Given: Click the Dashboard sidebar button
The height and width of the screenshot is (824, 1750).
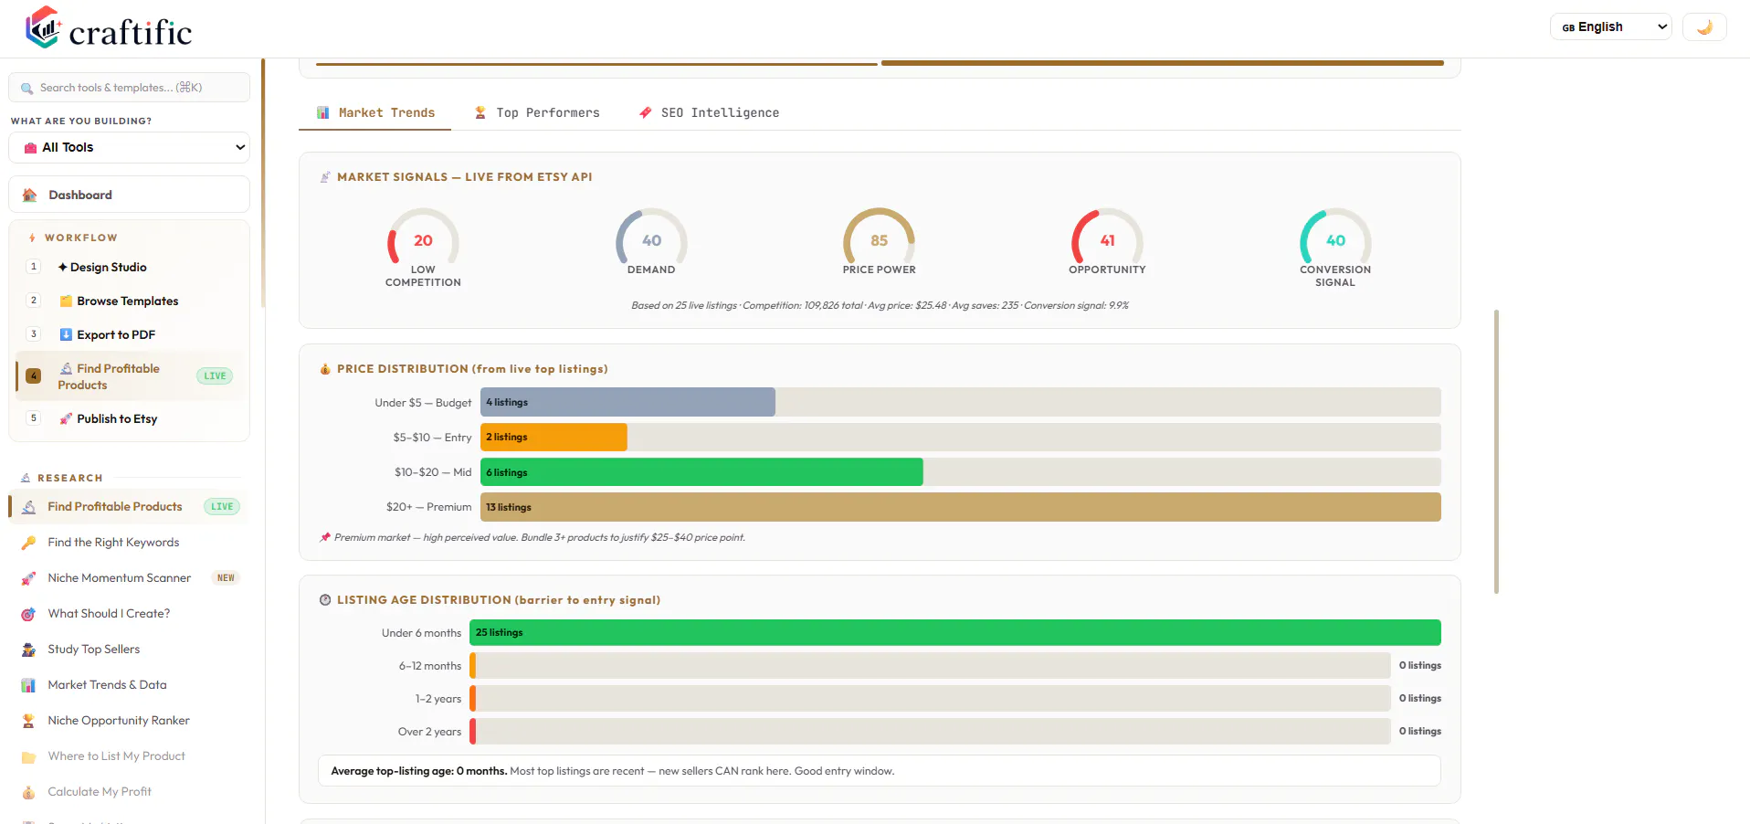Looking at the screenshot, I should click(x=129, y=195).
